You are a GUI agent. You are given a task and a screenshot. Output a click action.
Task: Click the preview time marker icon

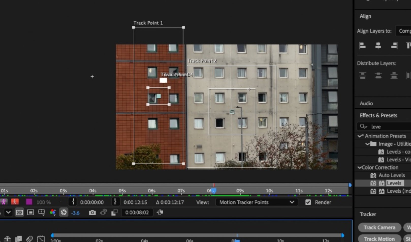point(160,212)
